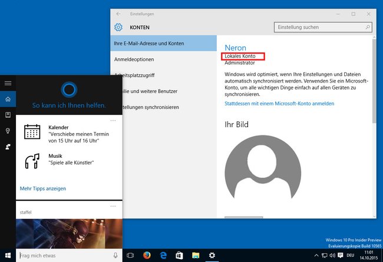This screenshot has height=262, width=383.
Task: Click microphone icon in Cortana search box
Action: coord(115,256)
